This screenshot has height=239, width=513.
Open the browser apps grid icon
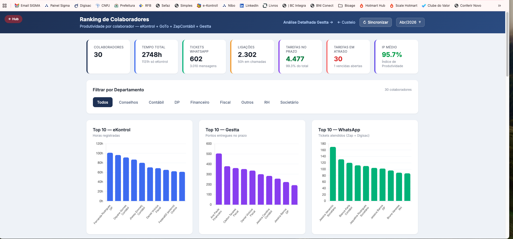[5, 5]
